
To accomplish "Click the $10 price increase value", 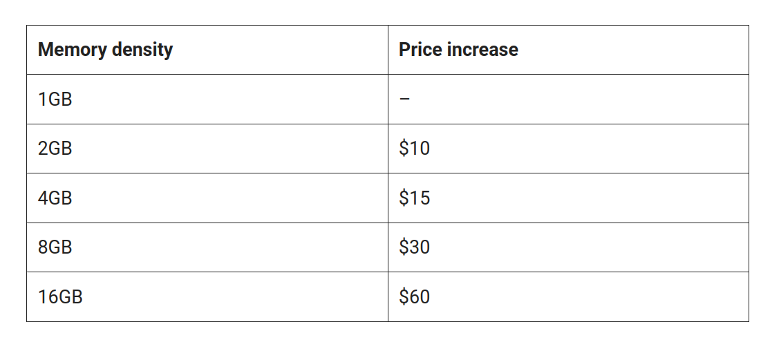I will [x=414, y=149].
